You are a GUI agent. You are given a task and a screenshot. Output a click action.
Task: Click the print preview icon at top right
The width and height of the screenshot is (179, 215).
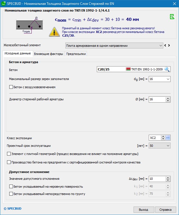click(172, 17)
